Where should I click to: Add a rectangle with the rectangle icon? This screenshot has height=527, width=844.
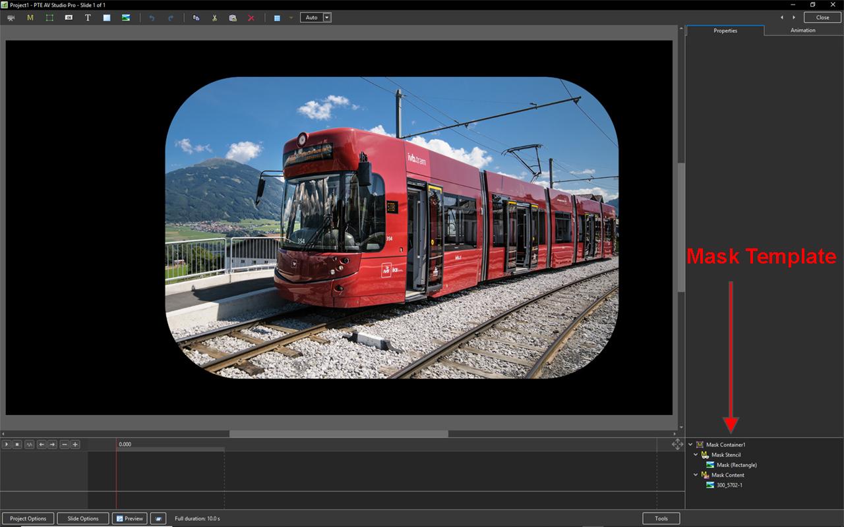point(107,18)
